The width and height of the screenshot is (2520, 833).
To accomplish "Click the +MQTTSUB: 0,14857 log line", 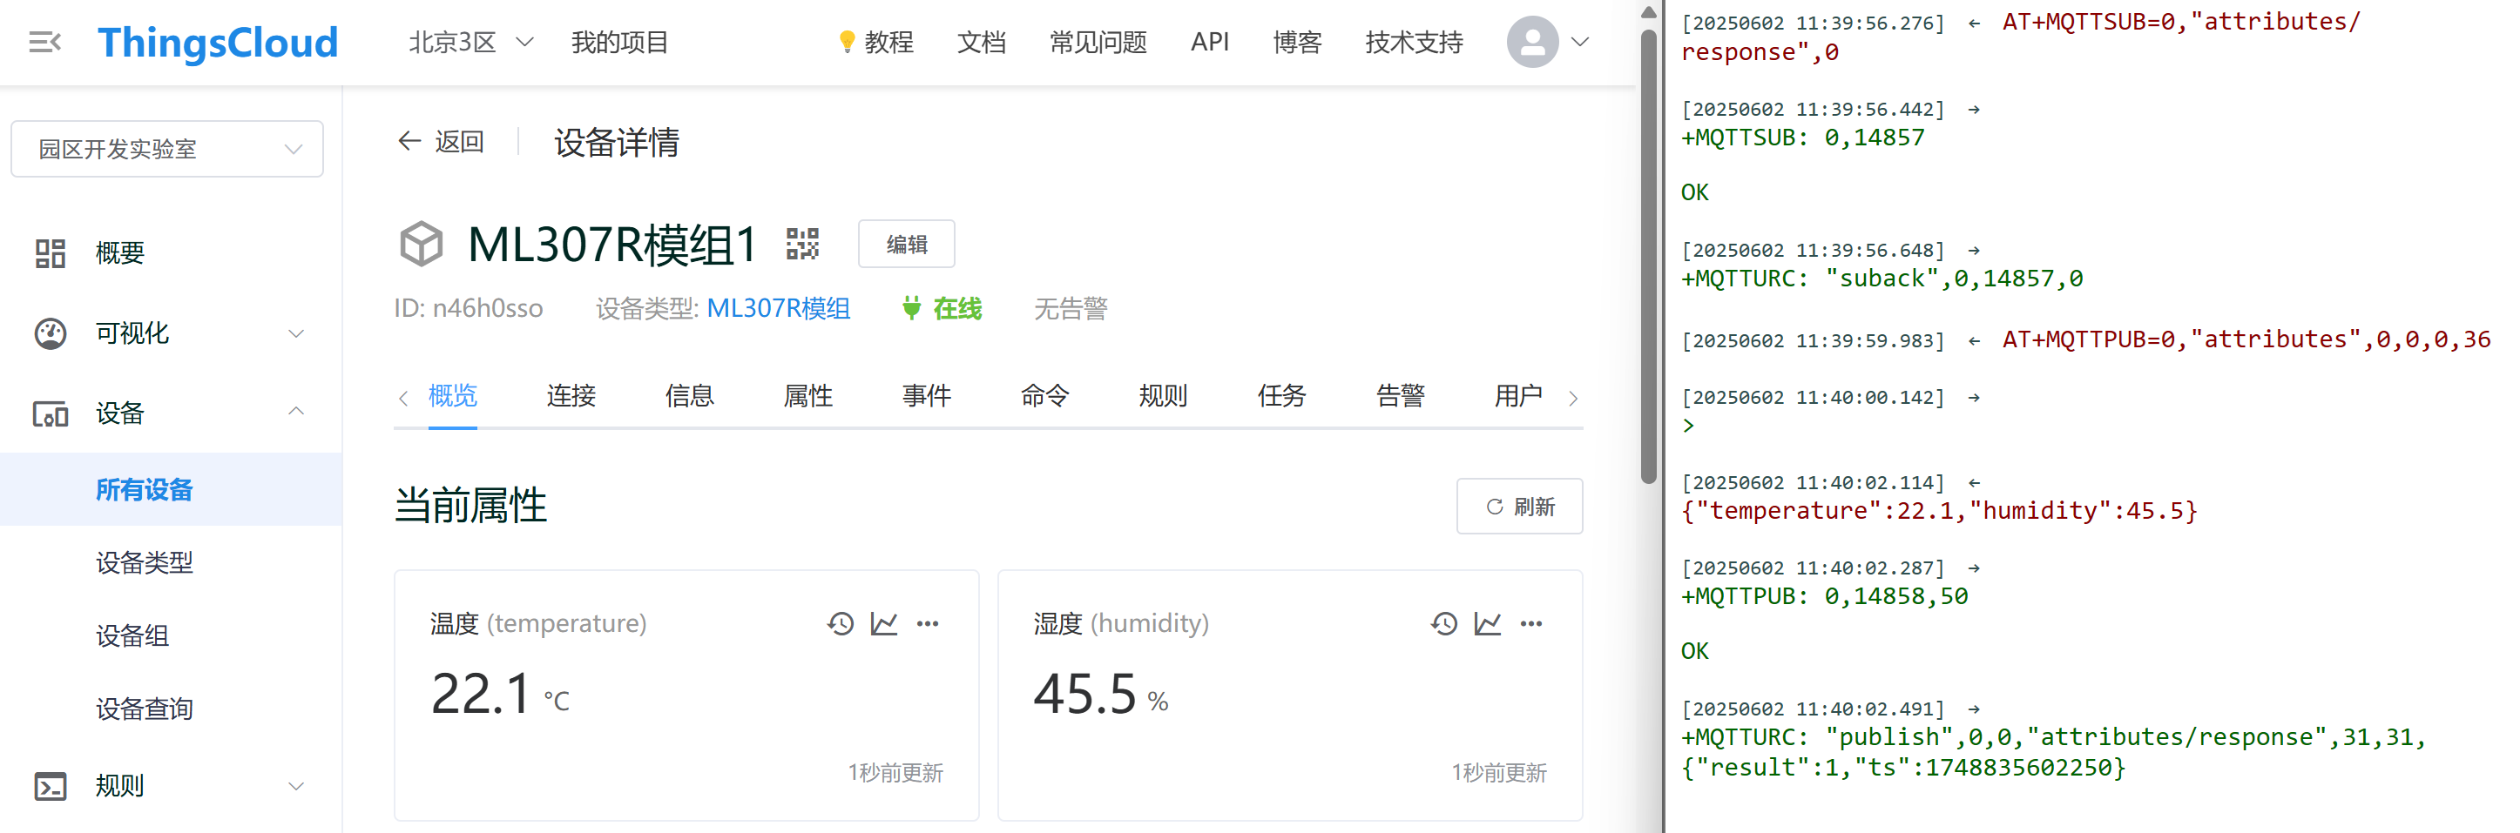I will tap(1802, 138).
